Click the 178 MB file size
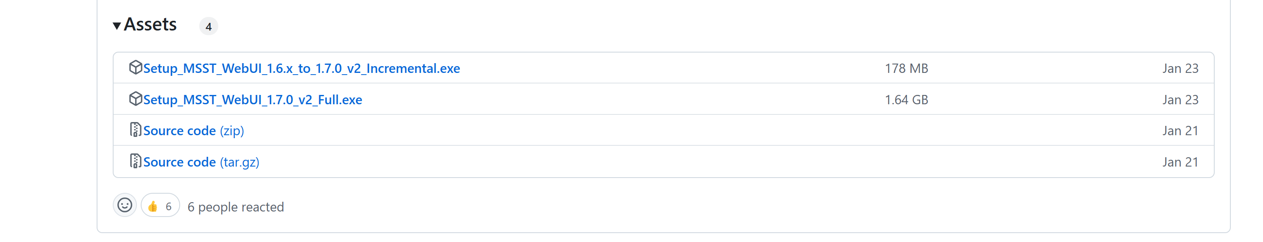This screenshot has height=242, width=1263. click(x=906, y=69)
